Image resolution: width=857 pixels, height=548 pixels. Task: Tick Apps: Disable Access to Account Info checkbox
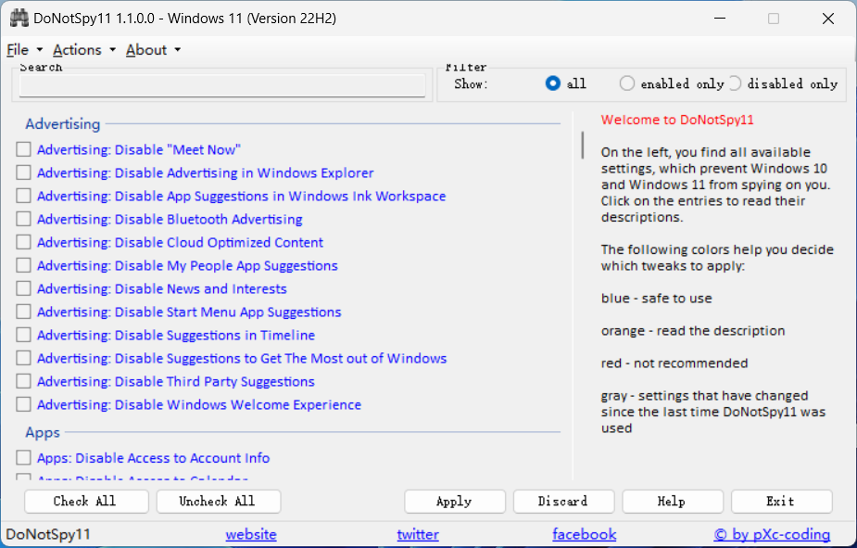pos(23,457)
